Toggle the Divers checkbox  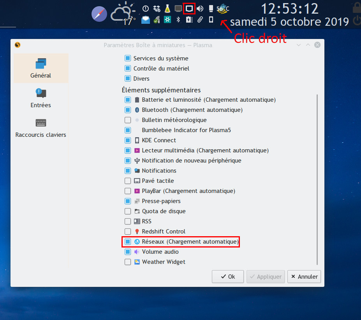(128, 78)
